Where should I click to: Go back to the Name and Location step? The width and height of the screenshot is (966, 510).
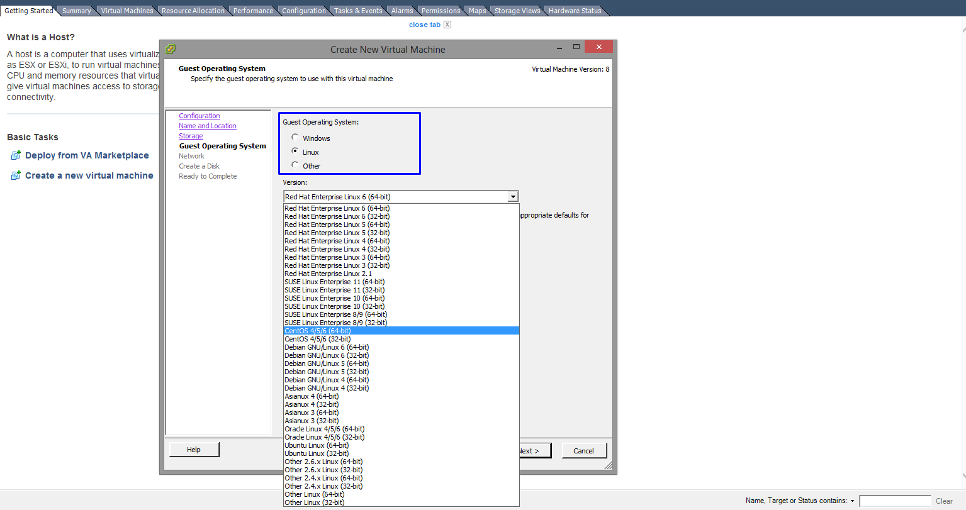[x=207, y=126]
